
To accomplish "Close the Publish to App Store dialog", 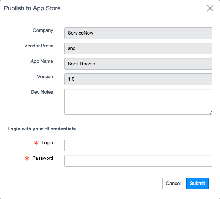I will tap(210, 8).
